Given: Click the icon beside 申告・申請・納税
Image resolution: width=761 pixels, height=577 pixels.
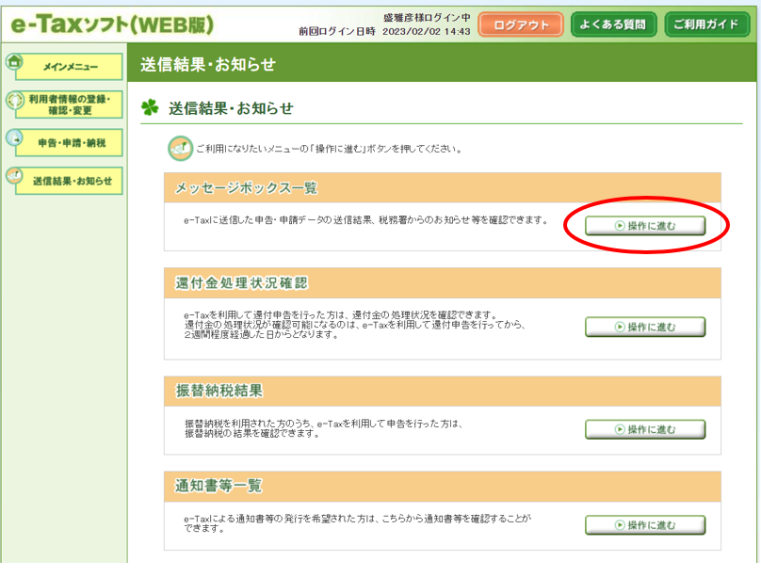Looking at the screenshot, I should tap(14, 137).
